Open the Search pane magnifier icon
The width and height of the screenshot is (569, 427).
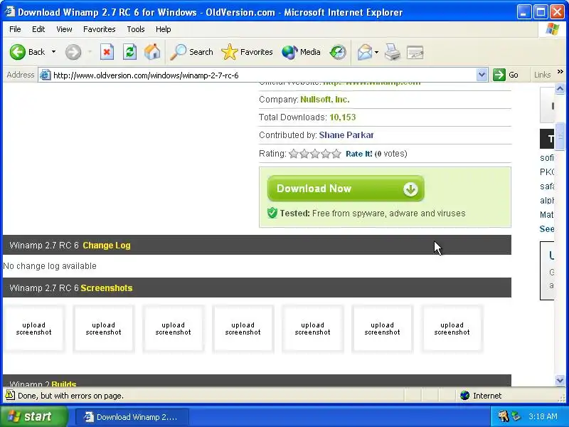pyautogui.click(x=179, y=52)
